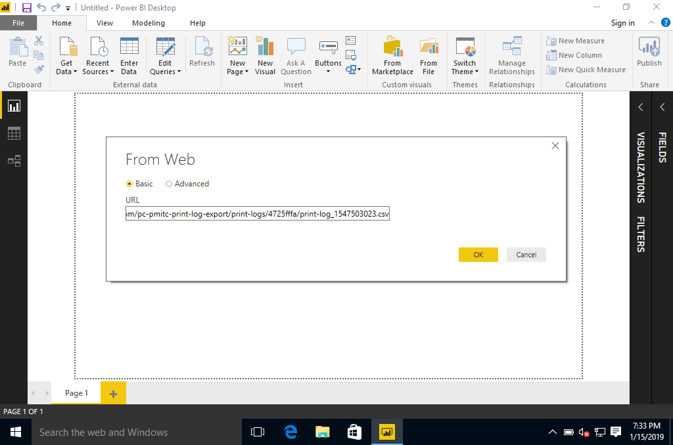Cancel the From Web dialog

point(526,255)
